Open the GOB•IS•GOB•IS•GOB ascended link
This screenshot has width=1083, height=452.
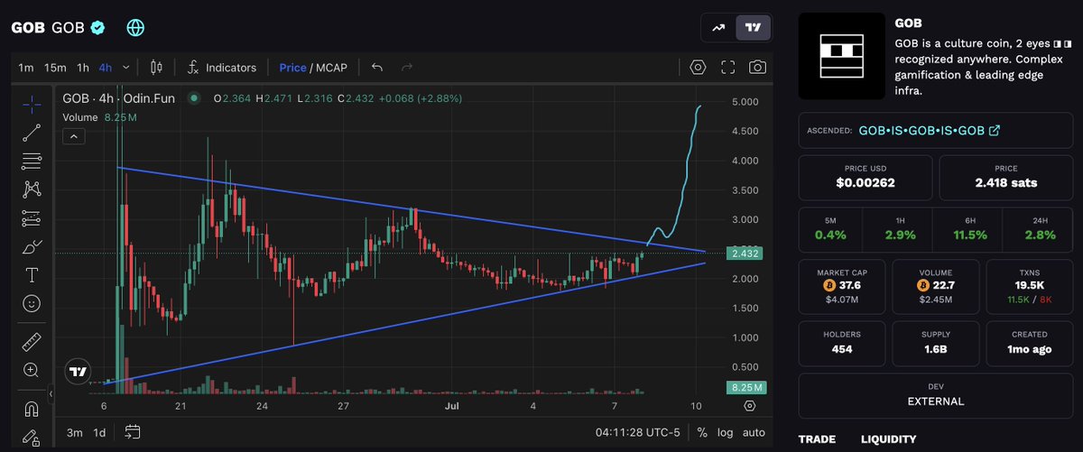[921, 131]
